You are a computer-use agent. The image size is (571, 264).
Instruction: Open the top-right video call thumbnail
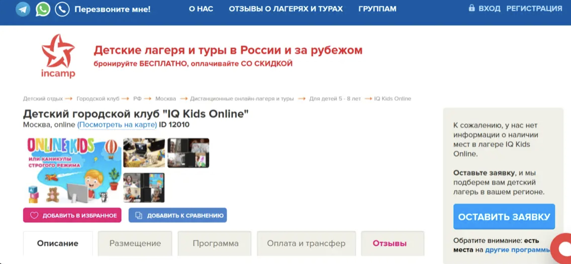tap(188, 153)
